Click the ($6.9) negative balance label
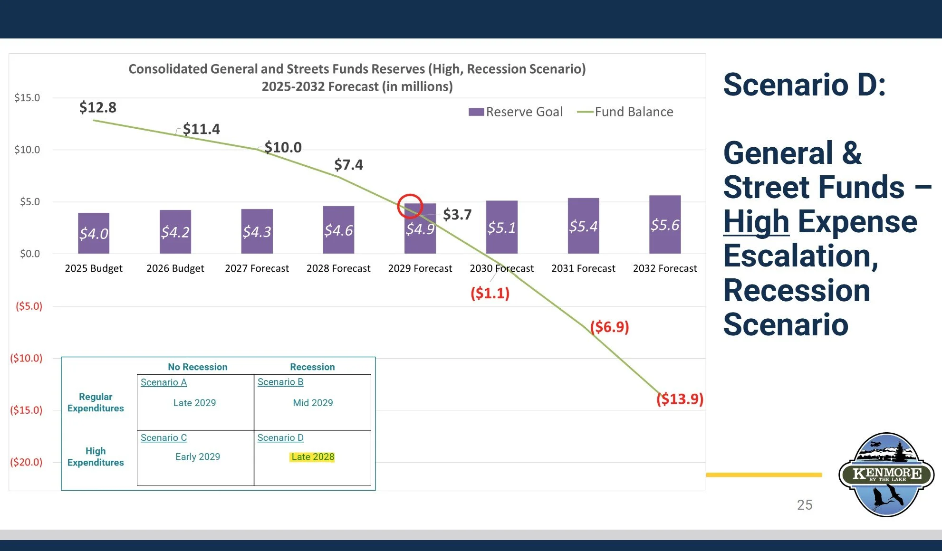 tap(609, 327)
